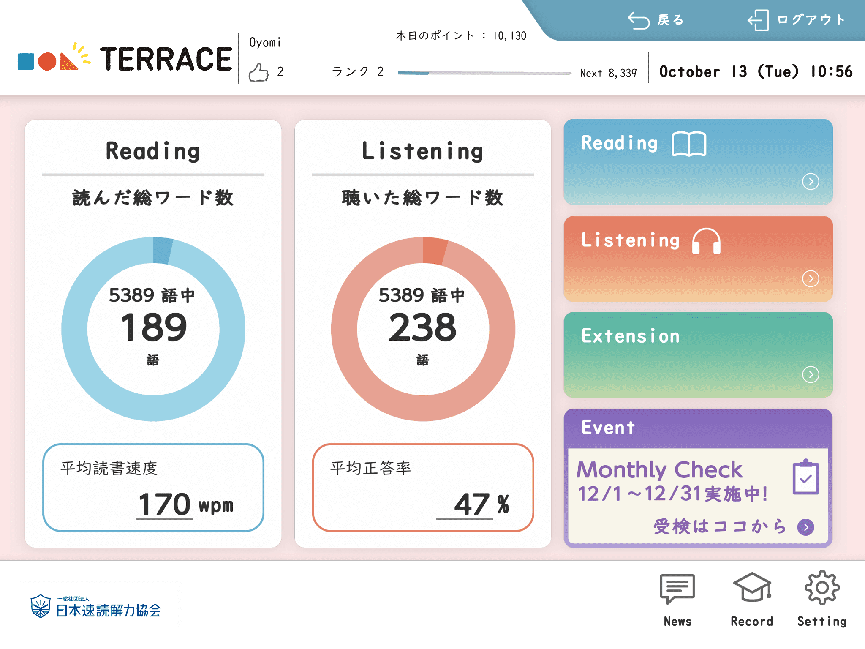
Task: Open Setting gear icon
Action: tap(821, 587)
